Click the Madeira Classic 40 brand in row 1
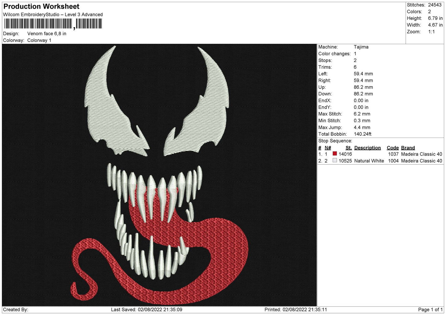Image resolution: width=446 pixels, height=315 pixels. (x=421, y=154)
